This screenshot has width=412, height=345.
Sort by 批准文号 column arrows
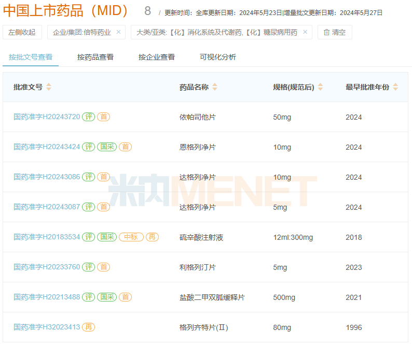point(49,87)
